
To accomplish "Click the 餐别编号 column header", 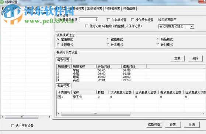I will point(64,66).
